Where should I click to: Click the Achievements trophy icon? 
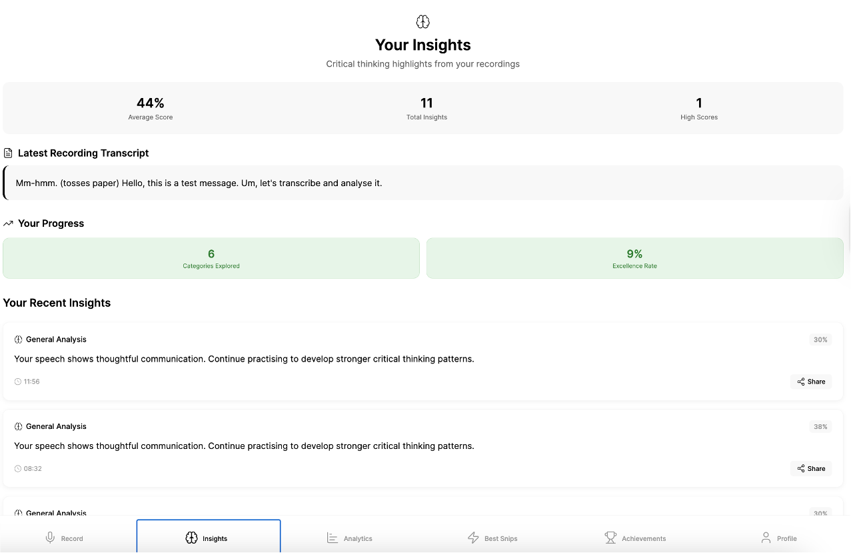tap(610, 538)
